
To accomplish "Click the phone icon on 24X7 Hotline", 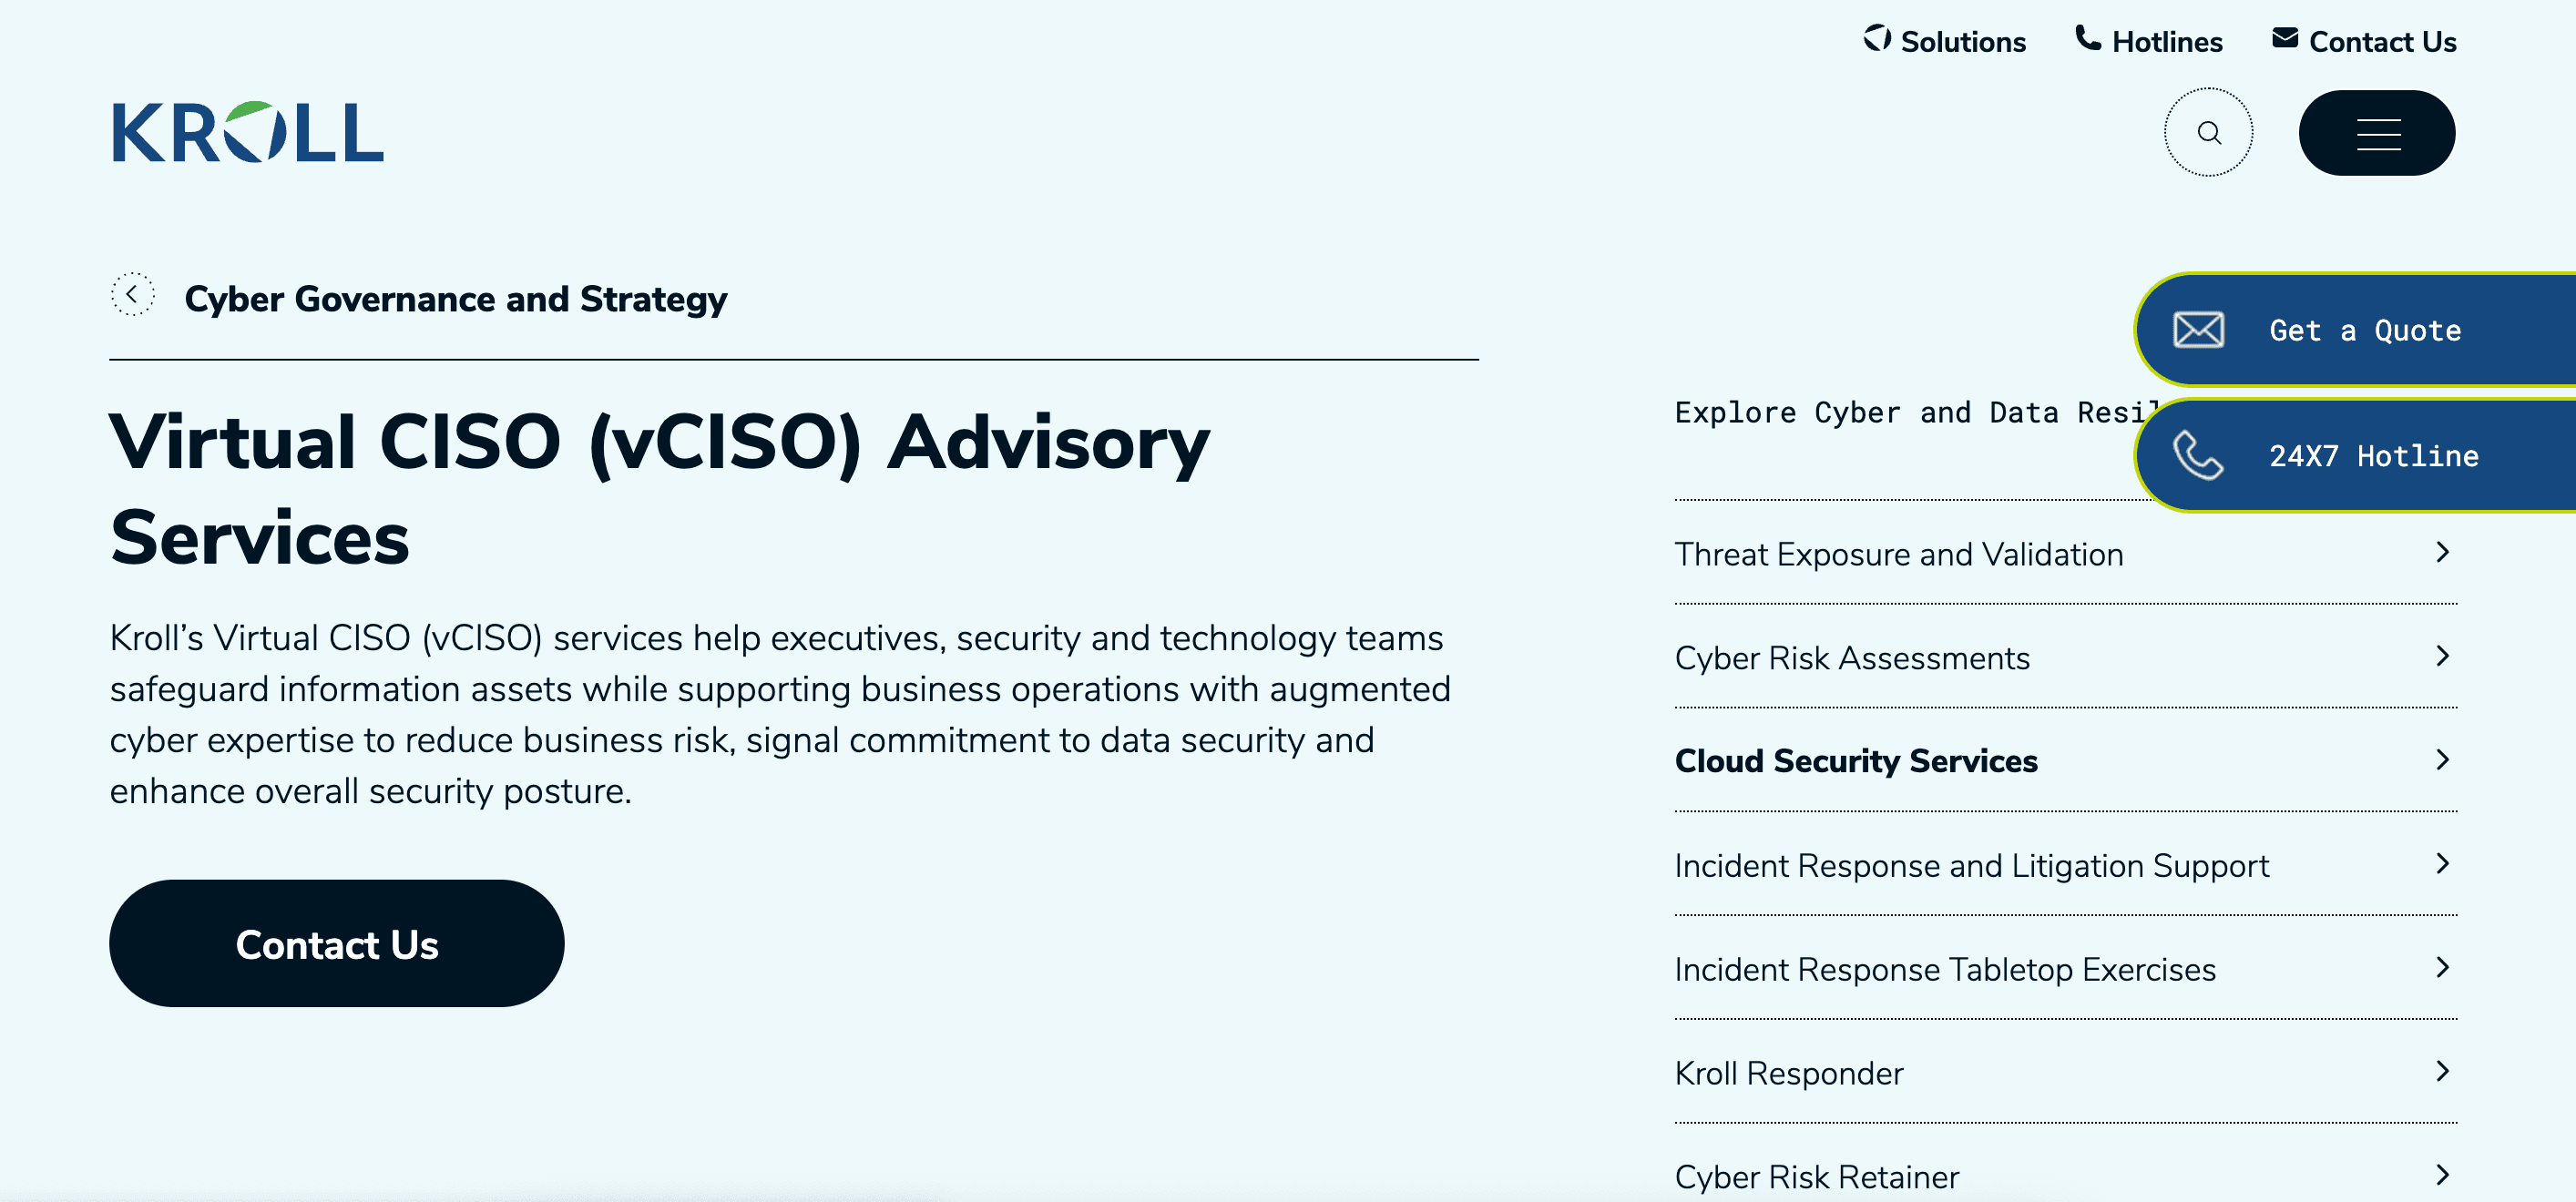I will [2198, 456].
